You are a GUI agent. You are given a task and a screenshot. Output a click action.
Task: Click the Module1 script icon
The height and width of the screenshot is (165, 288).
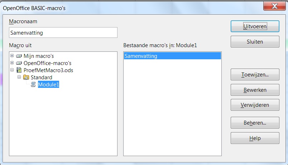(33, 85)
